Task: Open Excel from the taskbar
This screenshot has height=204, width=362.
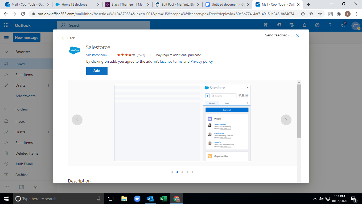Action: (163, 199)
